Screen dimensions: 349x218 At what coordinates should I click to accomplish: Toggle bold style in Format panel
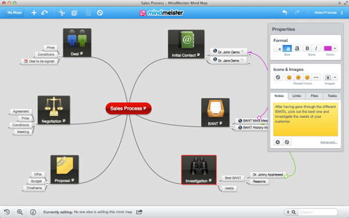click(307, 48)
